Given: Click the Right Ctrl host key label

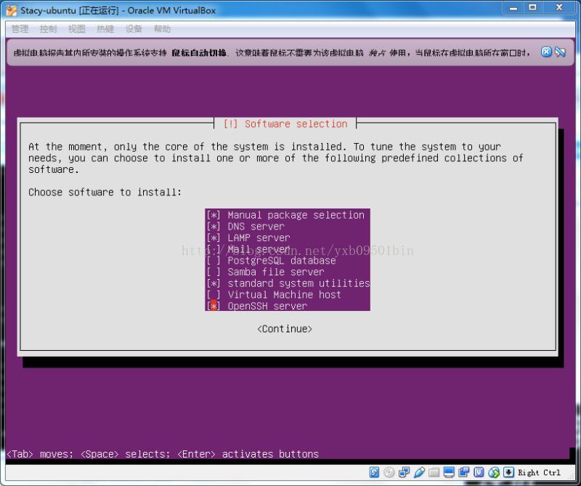Looking at the screenshot, I should (539, 472).
